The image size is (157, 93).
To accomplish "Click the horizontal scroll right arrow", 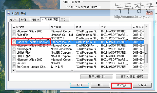I will point(142,71).
